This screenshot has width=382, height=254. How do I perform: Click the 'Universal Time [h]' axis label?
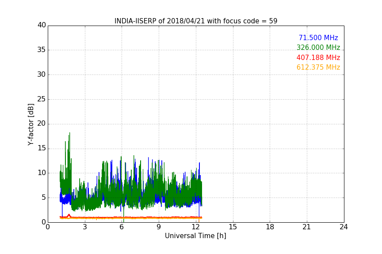click(195, 236)
